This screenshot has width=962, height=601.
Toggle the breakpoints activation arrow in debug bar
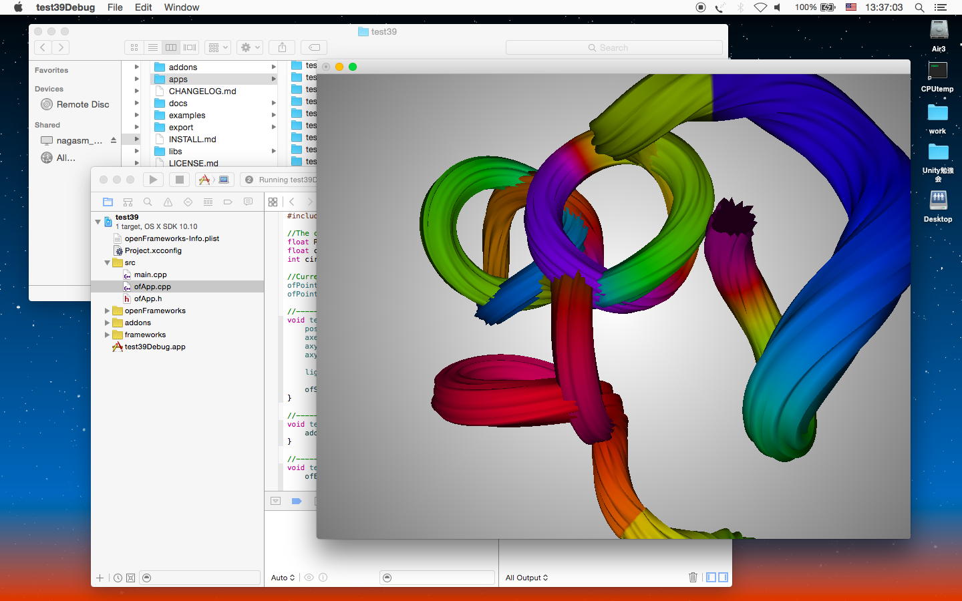(x=297, y=501)
